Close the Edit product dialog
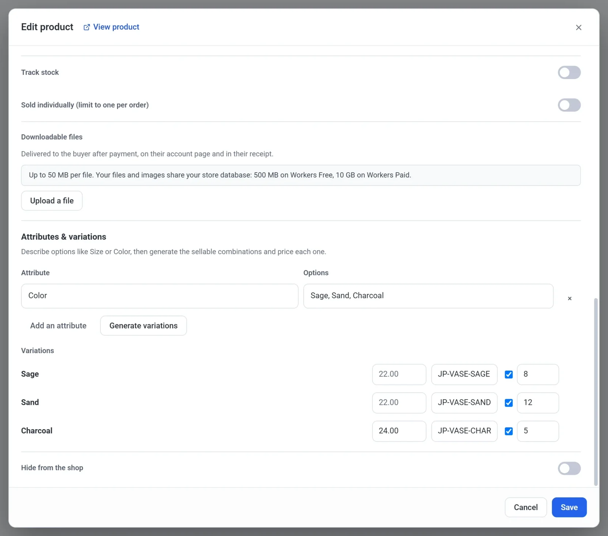608x536 pixels. [578, 27]
